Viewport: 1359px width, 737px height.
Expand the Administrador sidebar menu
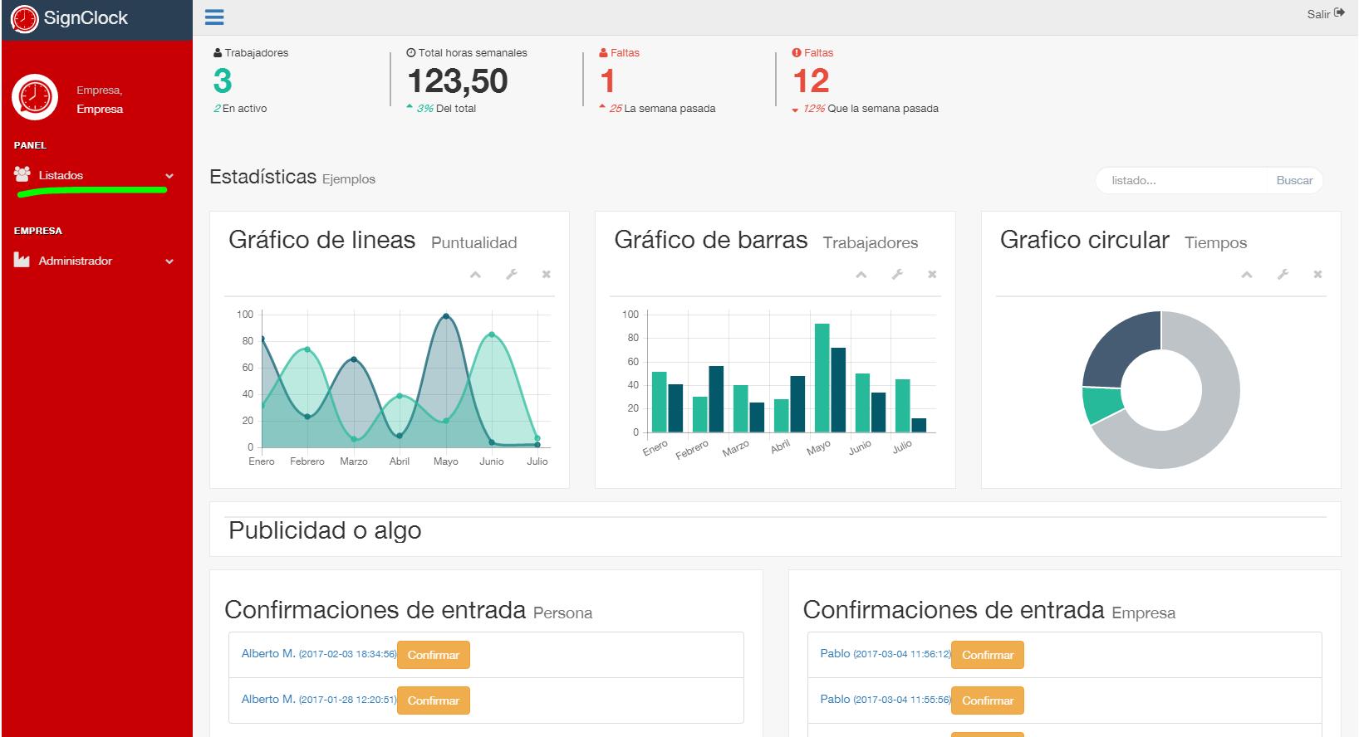[x=96, y=261]
